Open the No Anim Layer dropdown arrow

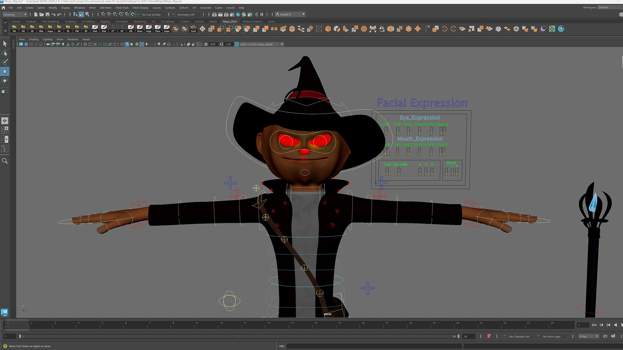click(538, 336)
